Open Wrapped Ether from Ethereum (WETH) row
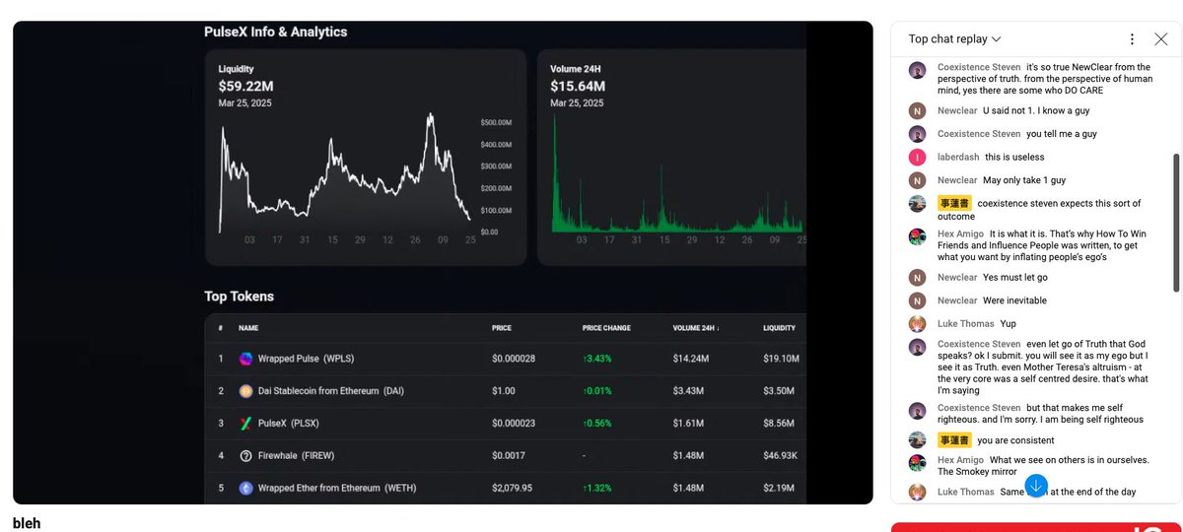The image size is (1183, 532). tap(506, 488)
